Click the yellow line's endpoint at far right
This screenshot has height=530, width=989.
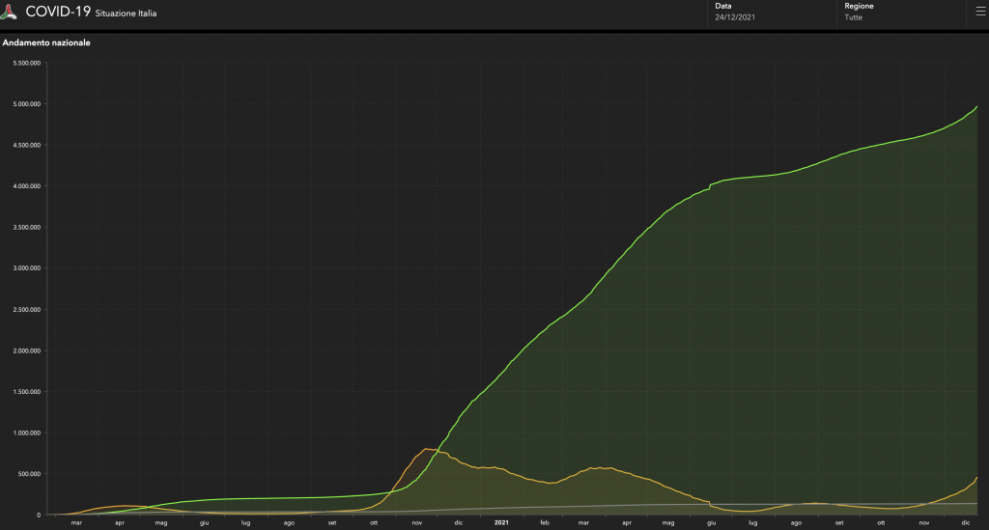point(977,478)
